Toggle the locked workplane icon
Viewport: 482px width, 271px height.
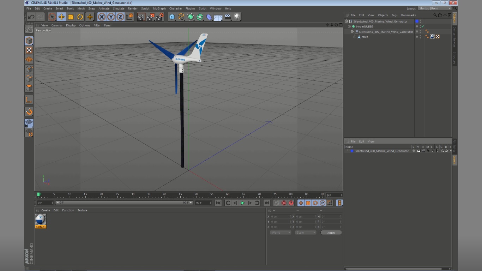click(x=29, y=123)
